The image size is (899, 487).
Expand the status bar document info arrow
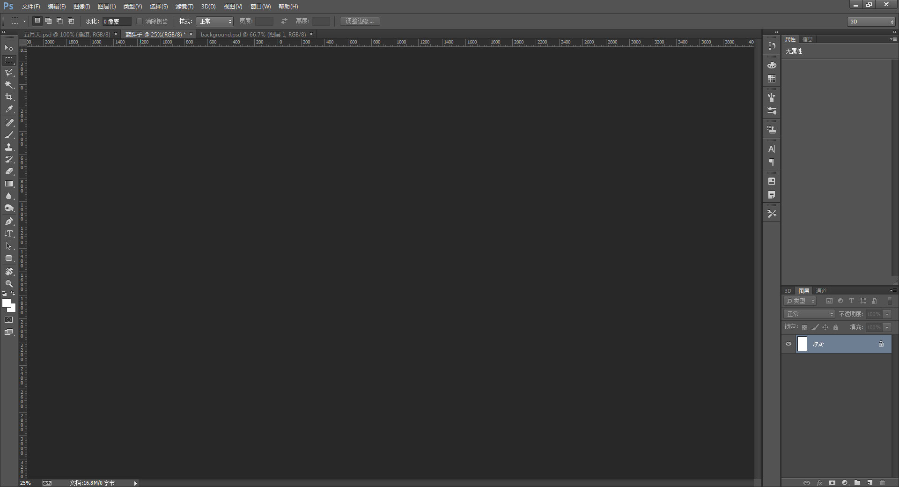136,483
